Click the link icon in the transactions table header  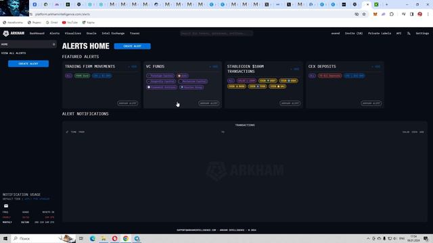pos(67,132)
